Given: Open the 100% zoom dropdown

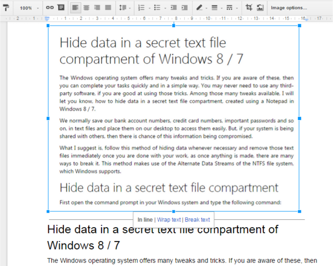Looking at the screenshot, I should tap(29, 8).
